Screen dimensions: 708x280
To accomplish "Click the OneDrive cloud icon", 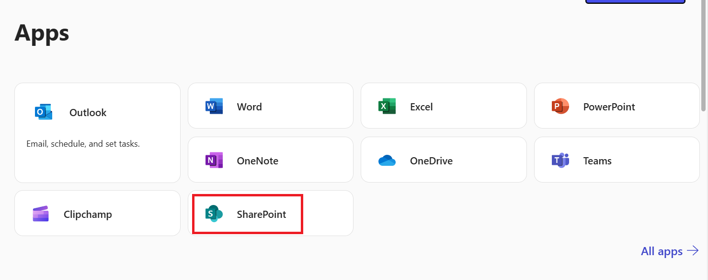I will click(x=387, y=161).
